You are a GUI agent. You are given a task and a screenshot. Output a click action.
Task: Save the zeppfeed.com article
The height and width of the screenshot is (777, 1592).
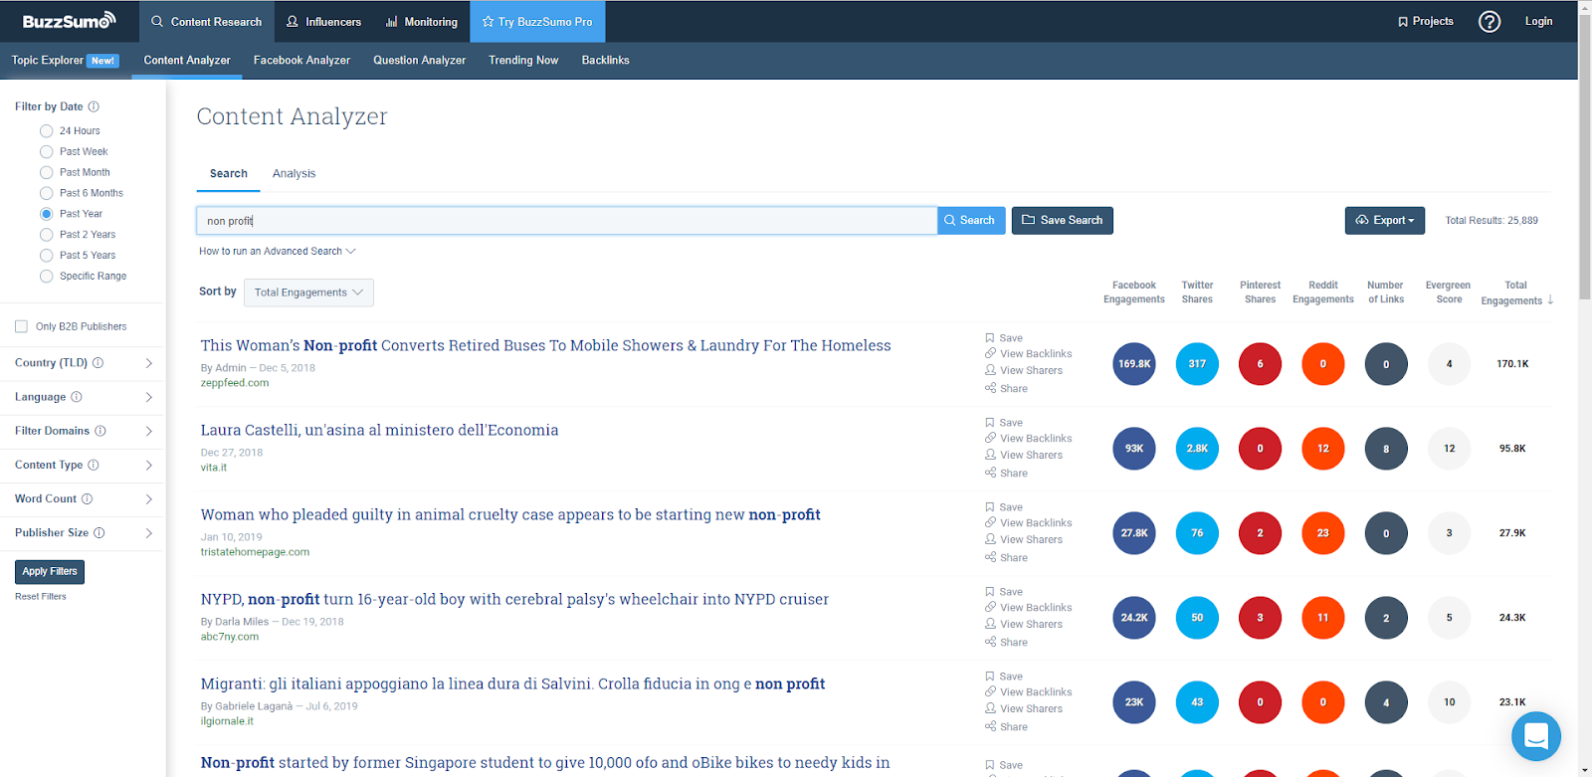click(1004, 338)
